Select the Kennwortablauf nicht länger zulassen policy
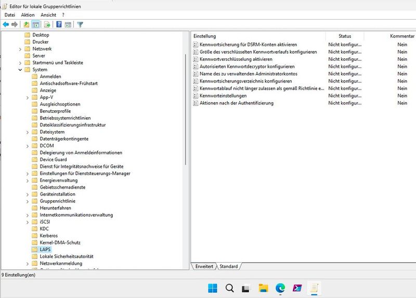The height and width of the screenshot is (298, 416). coord(262,88)
